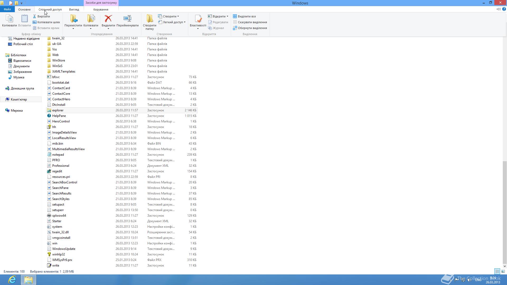Screen dimensions: 507x285
Task: Click Виділити все in the ribbon
Action: click(x=244, y=16)
